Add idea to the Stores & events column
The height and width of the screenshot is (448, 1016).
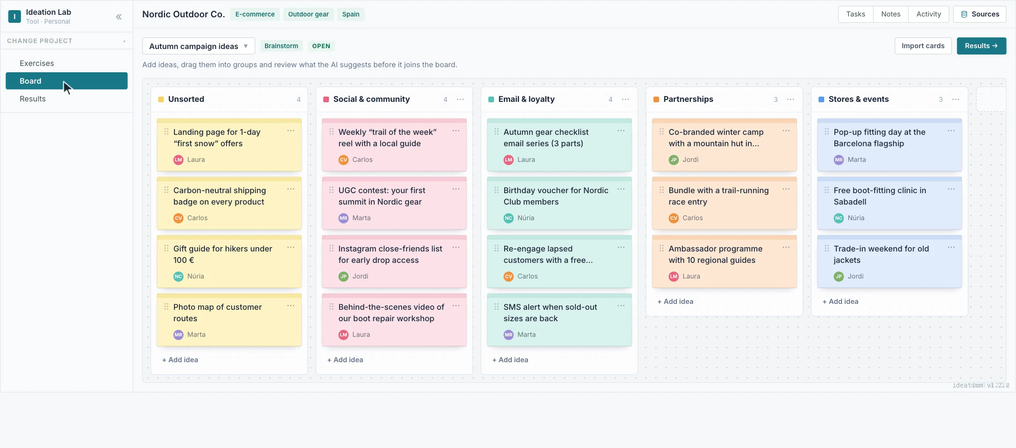(x=840, y=302)
